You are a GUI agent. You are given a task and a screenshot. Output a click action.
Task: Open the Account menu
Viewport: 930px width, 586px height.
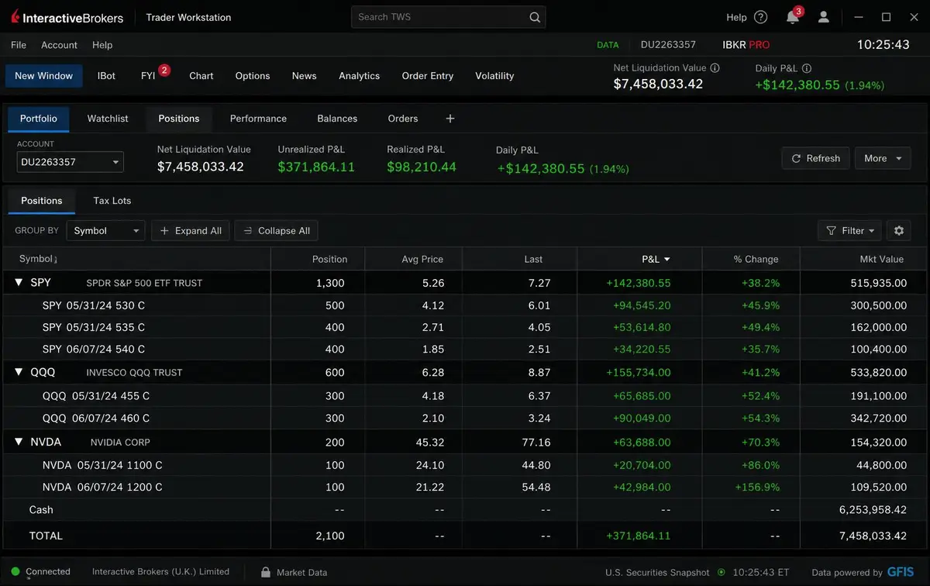[60, 45]
